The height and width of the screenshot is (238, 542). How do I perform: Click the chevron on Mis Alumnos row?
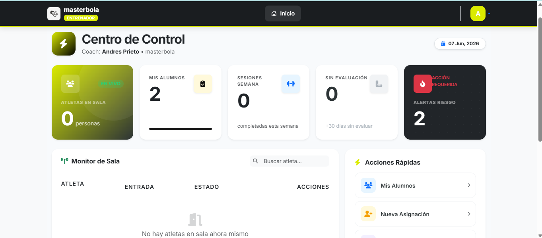coord(469,185)
